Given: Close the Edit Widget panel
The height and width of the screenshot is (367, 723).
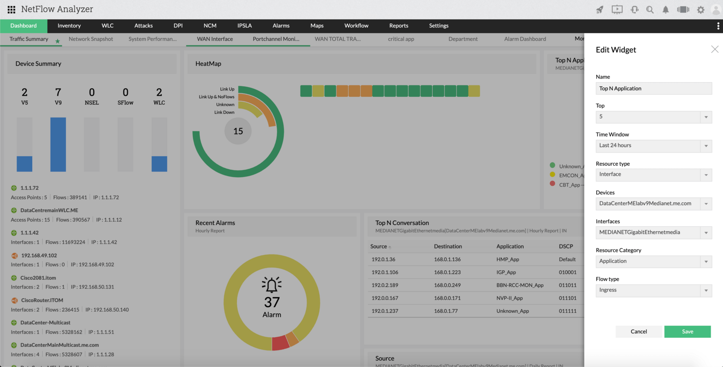Looking at the screenshot, I should pyautogui.click(x=715, y=49).
